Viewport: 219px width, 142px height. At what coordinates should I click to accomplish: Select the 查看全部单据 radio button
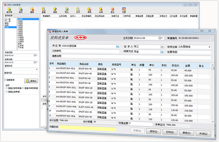7,92
